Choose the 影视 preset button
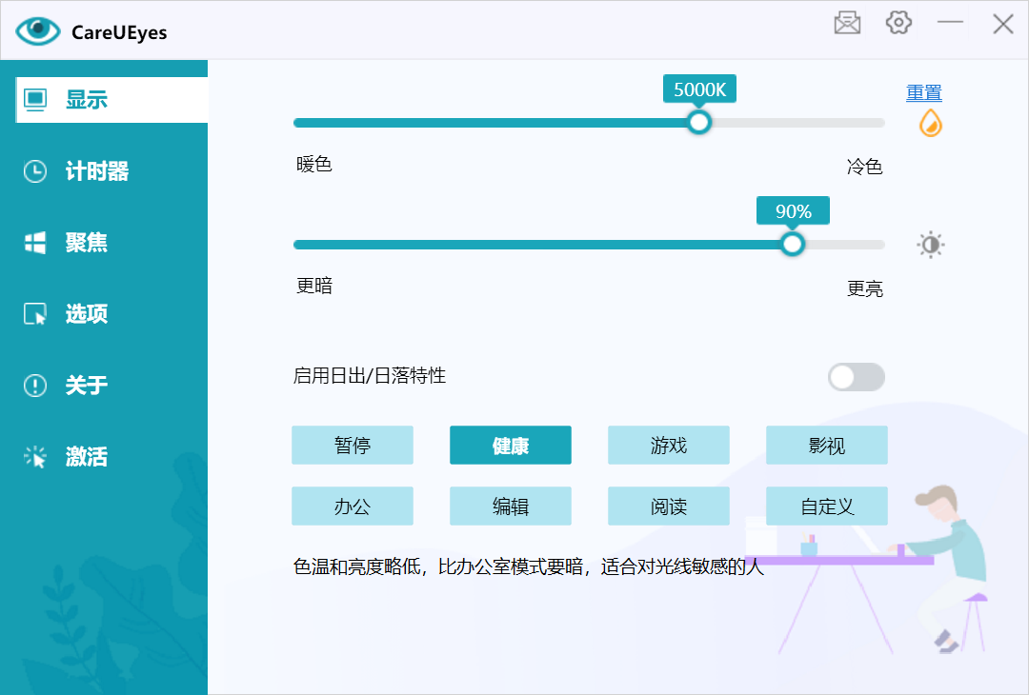Viewport: 1029px width, 695px height. (x=827, y=446)
